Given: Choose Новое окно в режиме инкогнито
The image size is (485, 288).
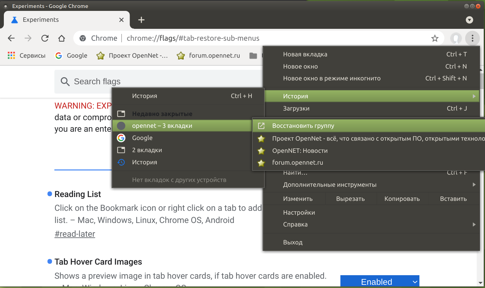Looking at the screenshot, I should point(332,78).
